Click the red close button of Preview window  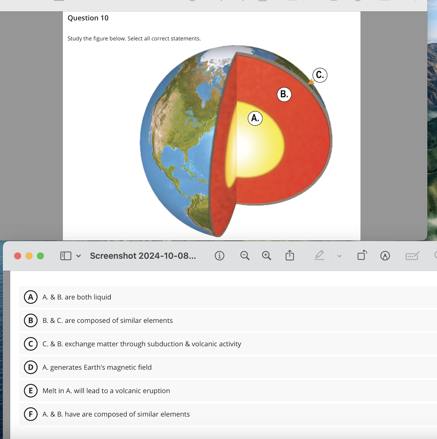18,256
